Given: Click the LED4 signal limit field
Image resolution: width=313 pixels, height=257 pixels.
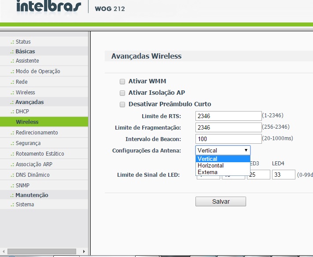Looking at the screenshot, I should coord(284,175).
